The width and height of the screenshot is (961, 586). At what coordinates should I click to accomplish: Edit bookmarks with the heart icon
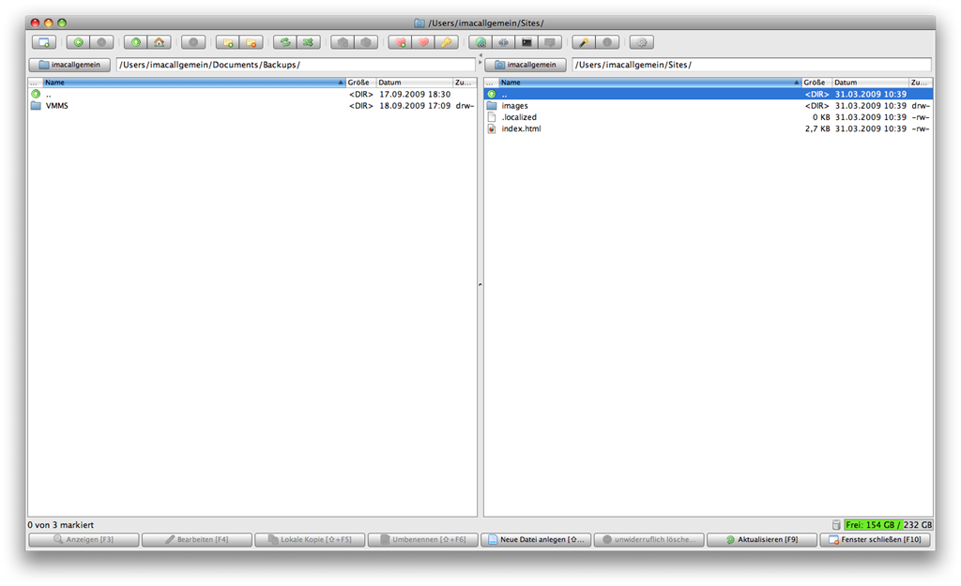[423, 42]
